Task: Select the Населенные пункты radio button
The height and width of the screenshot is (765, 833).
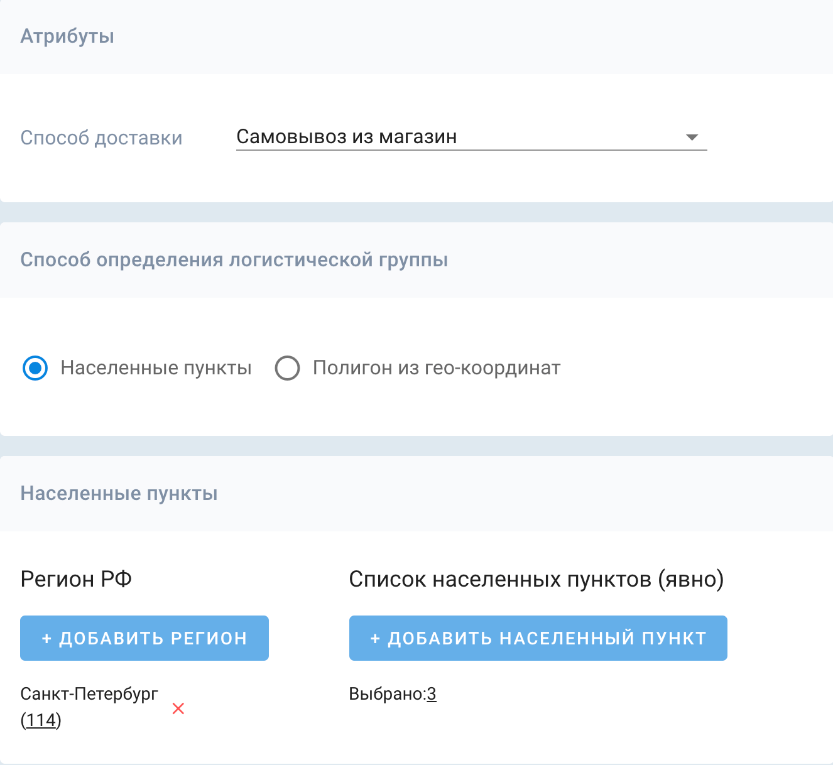Action: [x=35, y=368]
